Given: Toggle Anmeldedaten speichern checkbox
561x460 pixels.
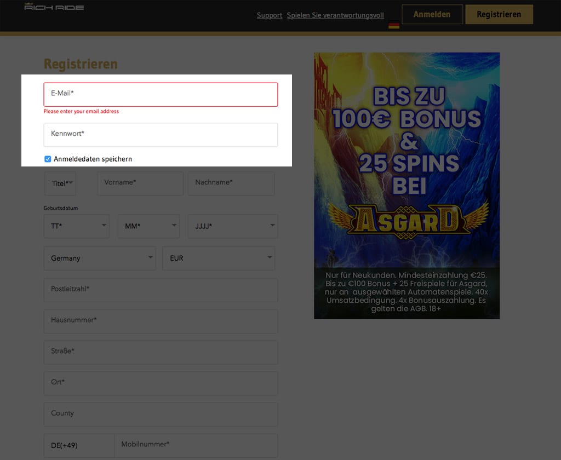Looking at the screenshot, I should 48,159.
